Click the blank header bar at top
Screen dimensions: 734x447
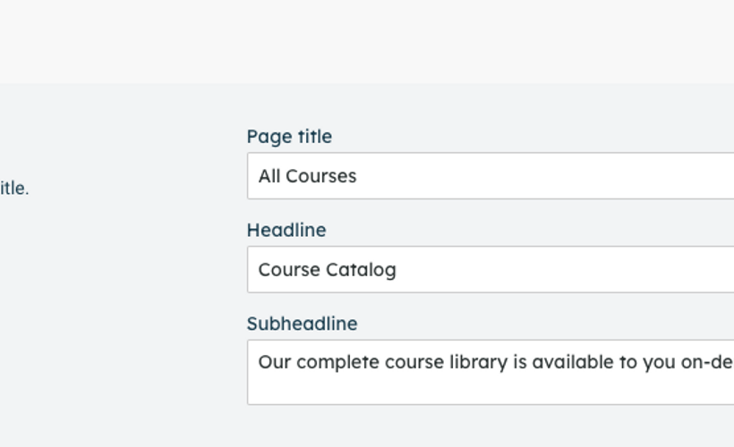coord(367,41)
